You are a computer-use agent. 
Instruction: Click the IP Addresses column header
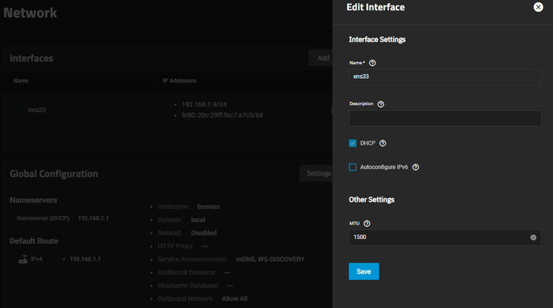(x=179, y=80)
